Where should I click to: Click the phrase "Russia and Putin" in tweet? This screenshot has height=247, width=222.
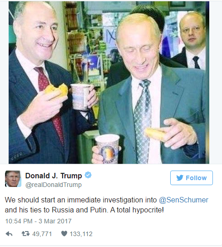pos(80,210)
